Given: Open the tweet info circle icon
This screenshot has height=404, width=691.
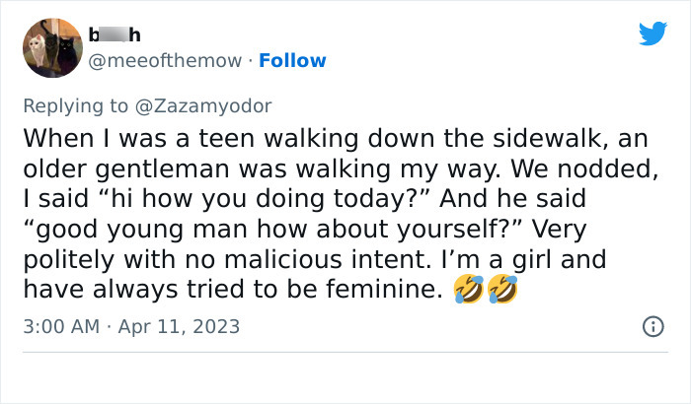Looking at the screenshot, I should click(x=653, y=325).
